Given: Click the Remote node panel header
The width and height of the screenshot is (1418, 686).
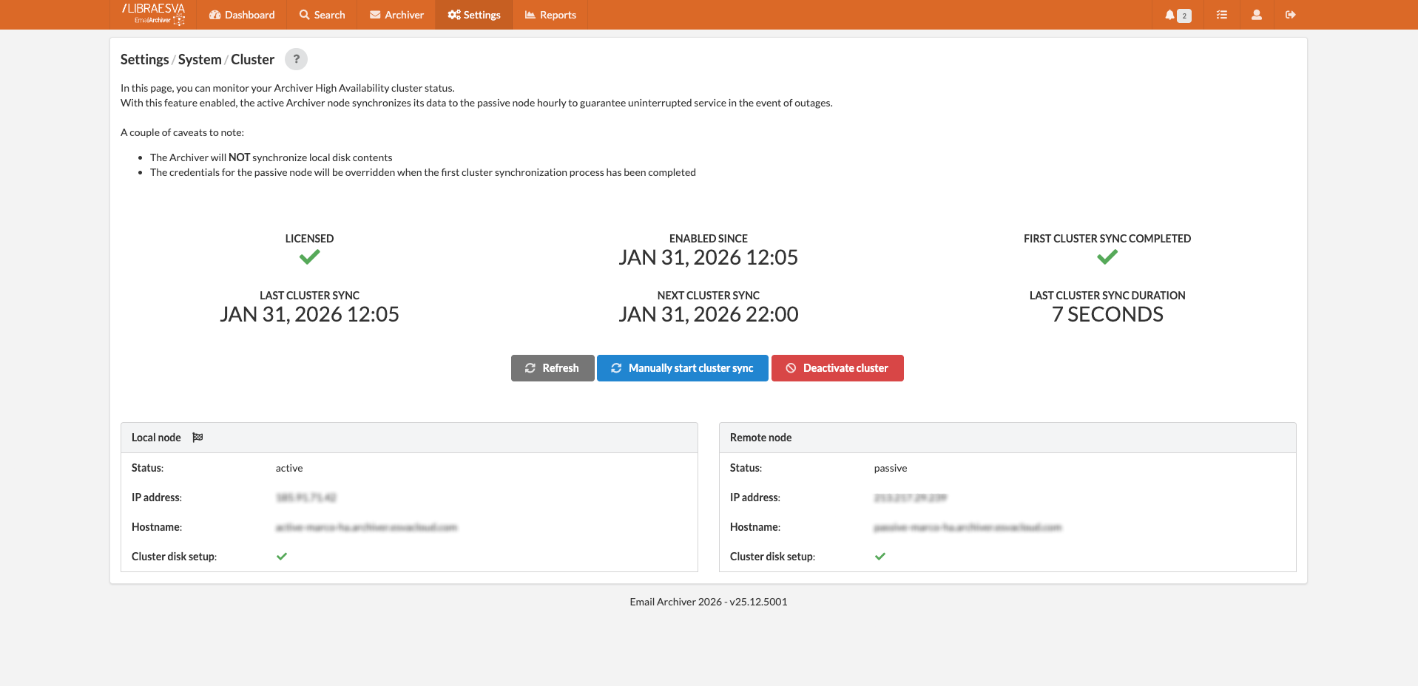Looking at the screenshot, I should point(1007,438).
